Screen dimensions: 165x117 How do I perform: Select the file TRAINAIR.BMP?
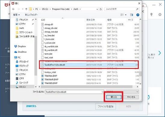pos(51,80)
